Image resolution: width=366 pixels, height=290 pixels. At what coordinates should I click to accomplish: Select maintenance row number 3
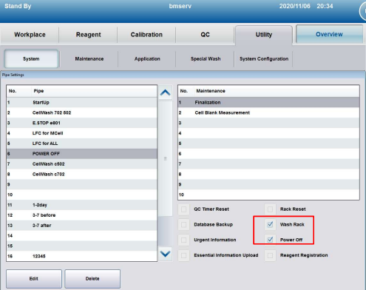pyautogui.click(x=268, y=123)
